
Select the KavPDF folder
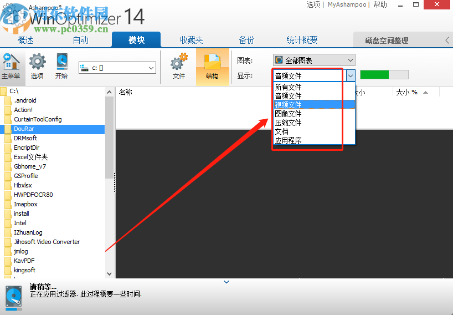[24, 261]
